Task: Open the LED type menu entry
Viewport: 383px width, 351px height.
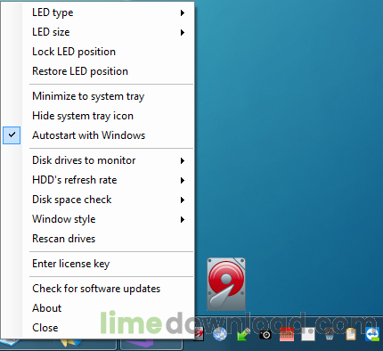Action: pos(97,12)
